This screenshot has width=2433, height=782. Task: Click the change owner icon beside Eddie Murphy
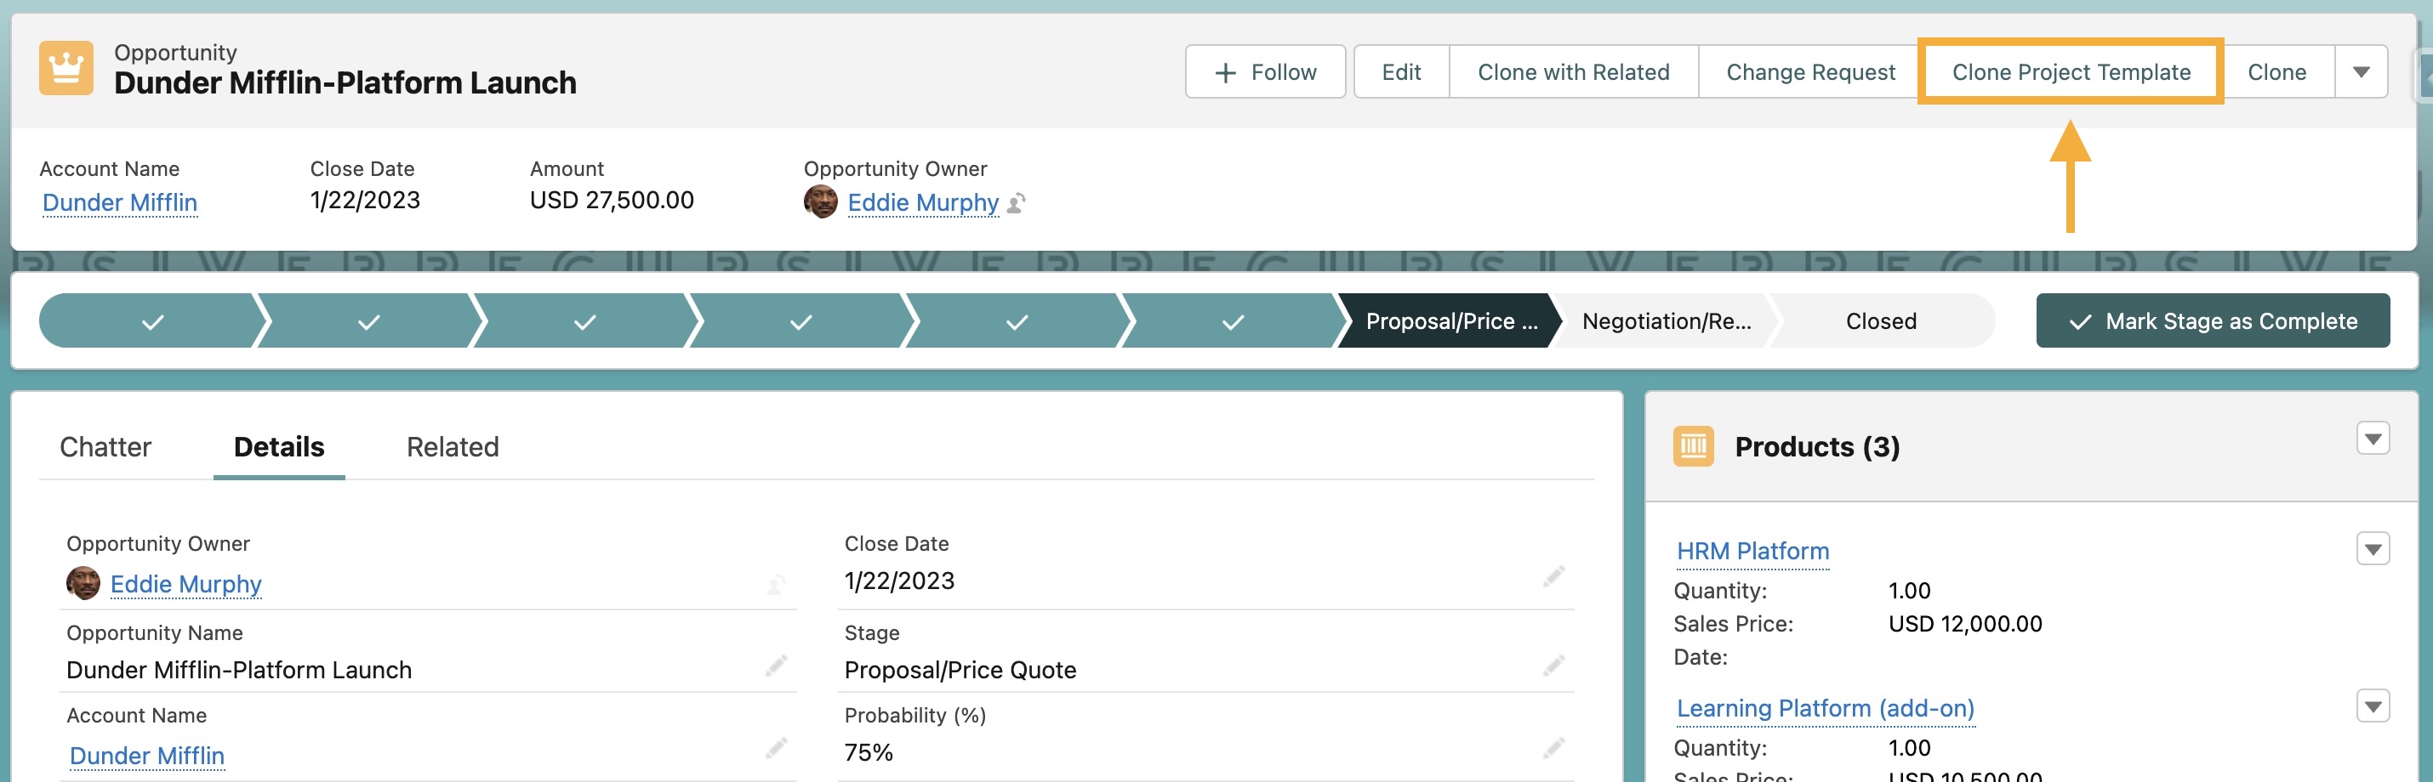(1020, 204)
